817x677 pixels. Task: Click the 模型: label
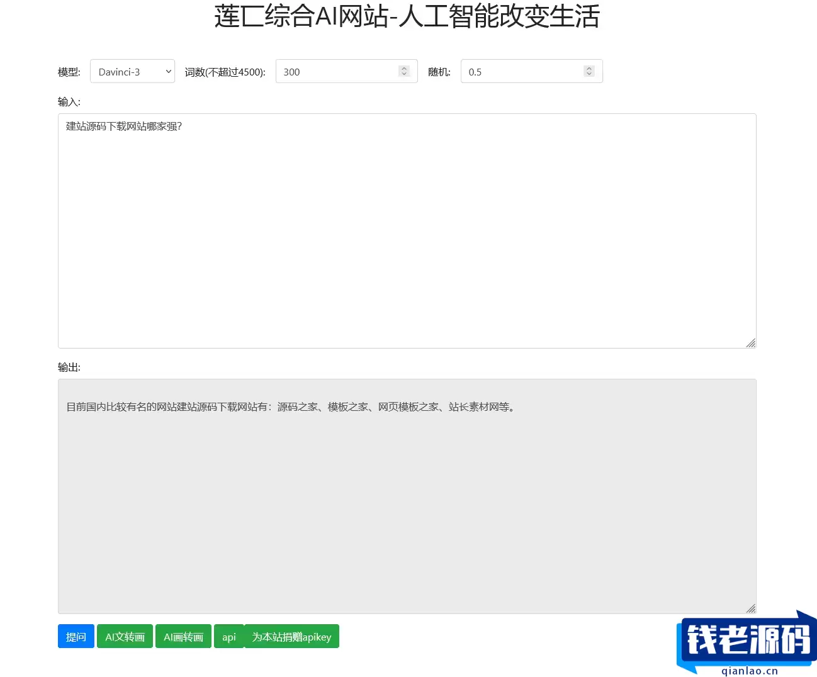pos(69,72)
